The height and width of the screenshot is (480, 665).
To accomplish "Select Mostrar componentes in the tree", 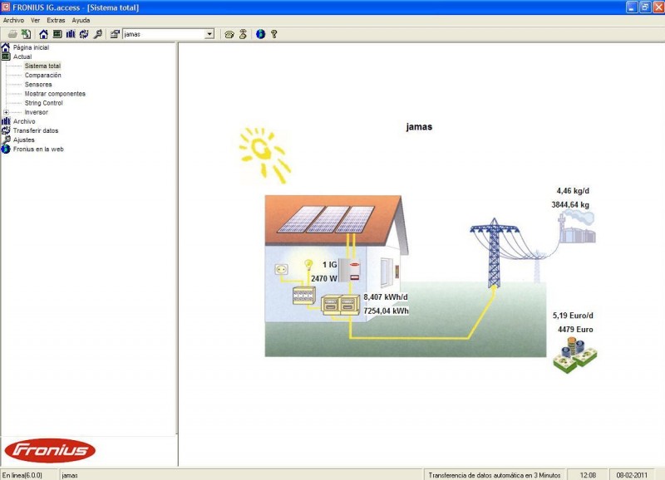I will pos(55,94).
